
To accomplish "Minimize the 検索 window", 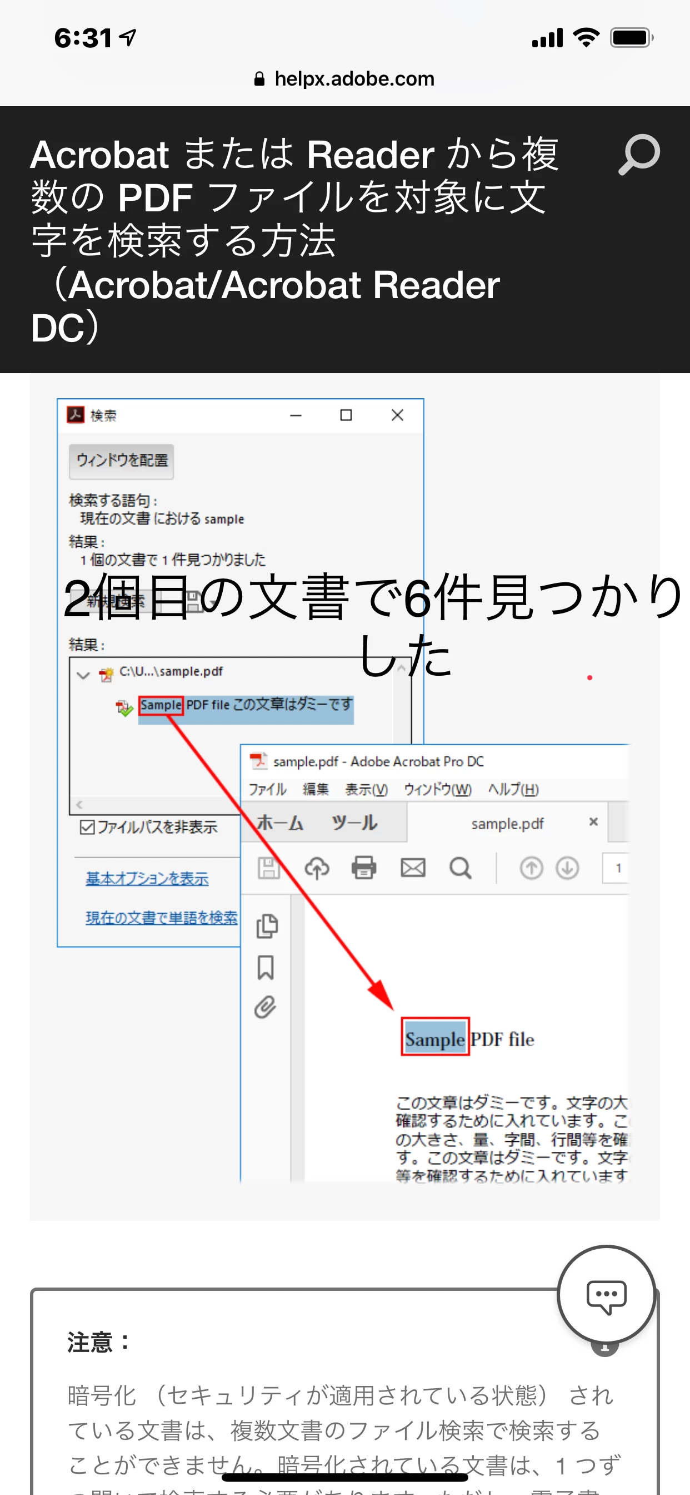I will (x=296, y=415).
